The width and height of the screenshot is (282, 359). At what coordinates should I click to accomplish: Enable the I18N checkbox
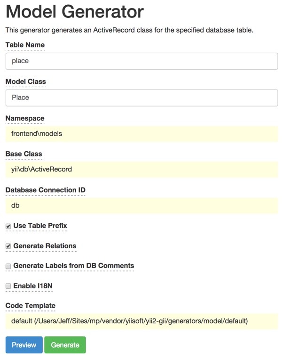coord(8,286)
